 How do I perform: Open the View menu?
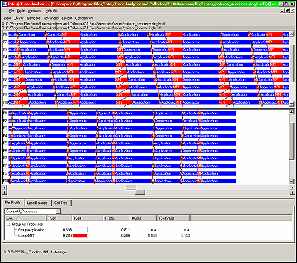pos(7,18)
